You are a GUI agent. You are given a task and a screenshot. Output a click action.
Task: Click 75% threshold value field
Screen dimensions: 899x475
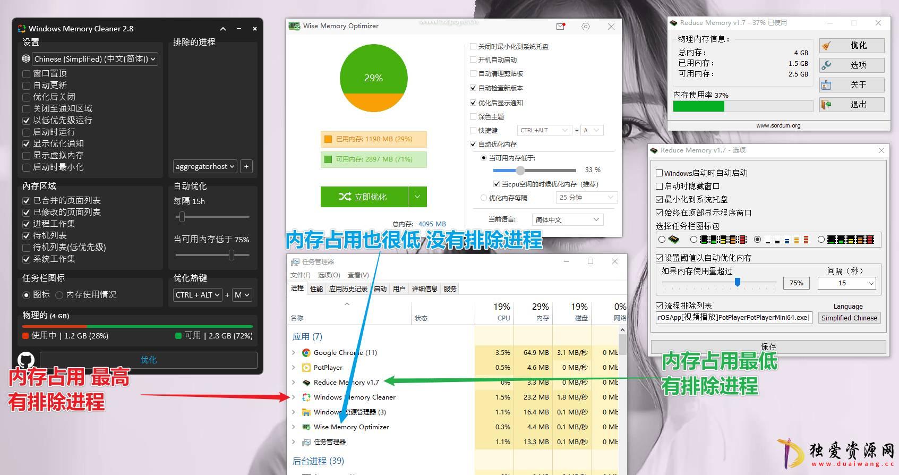pyautogui.click(x=796, y=283)
